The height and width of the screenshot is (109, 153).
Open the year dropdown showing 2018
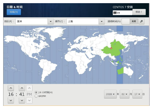coord(110,94)
